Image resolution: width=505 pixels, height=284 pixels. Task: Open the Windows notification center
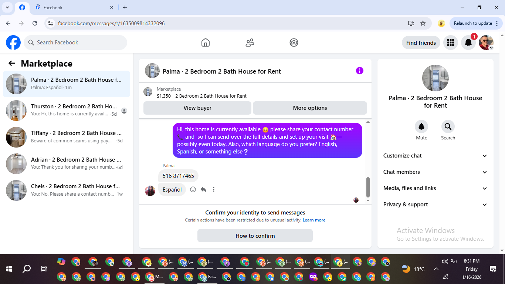click(x=492, y=269)
